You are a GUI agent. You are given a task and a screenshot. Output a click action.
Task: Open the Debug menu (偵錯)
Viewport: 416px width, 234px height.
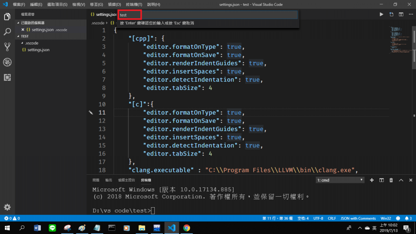click(x=114, y=4)
